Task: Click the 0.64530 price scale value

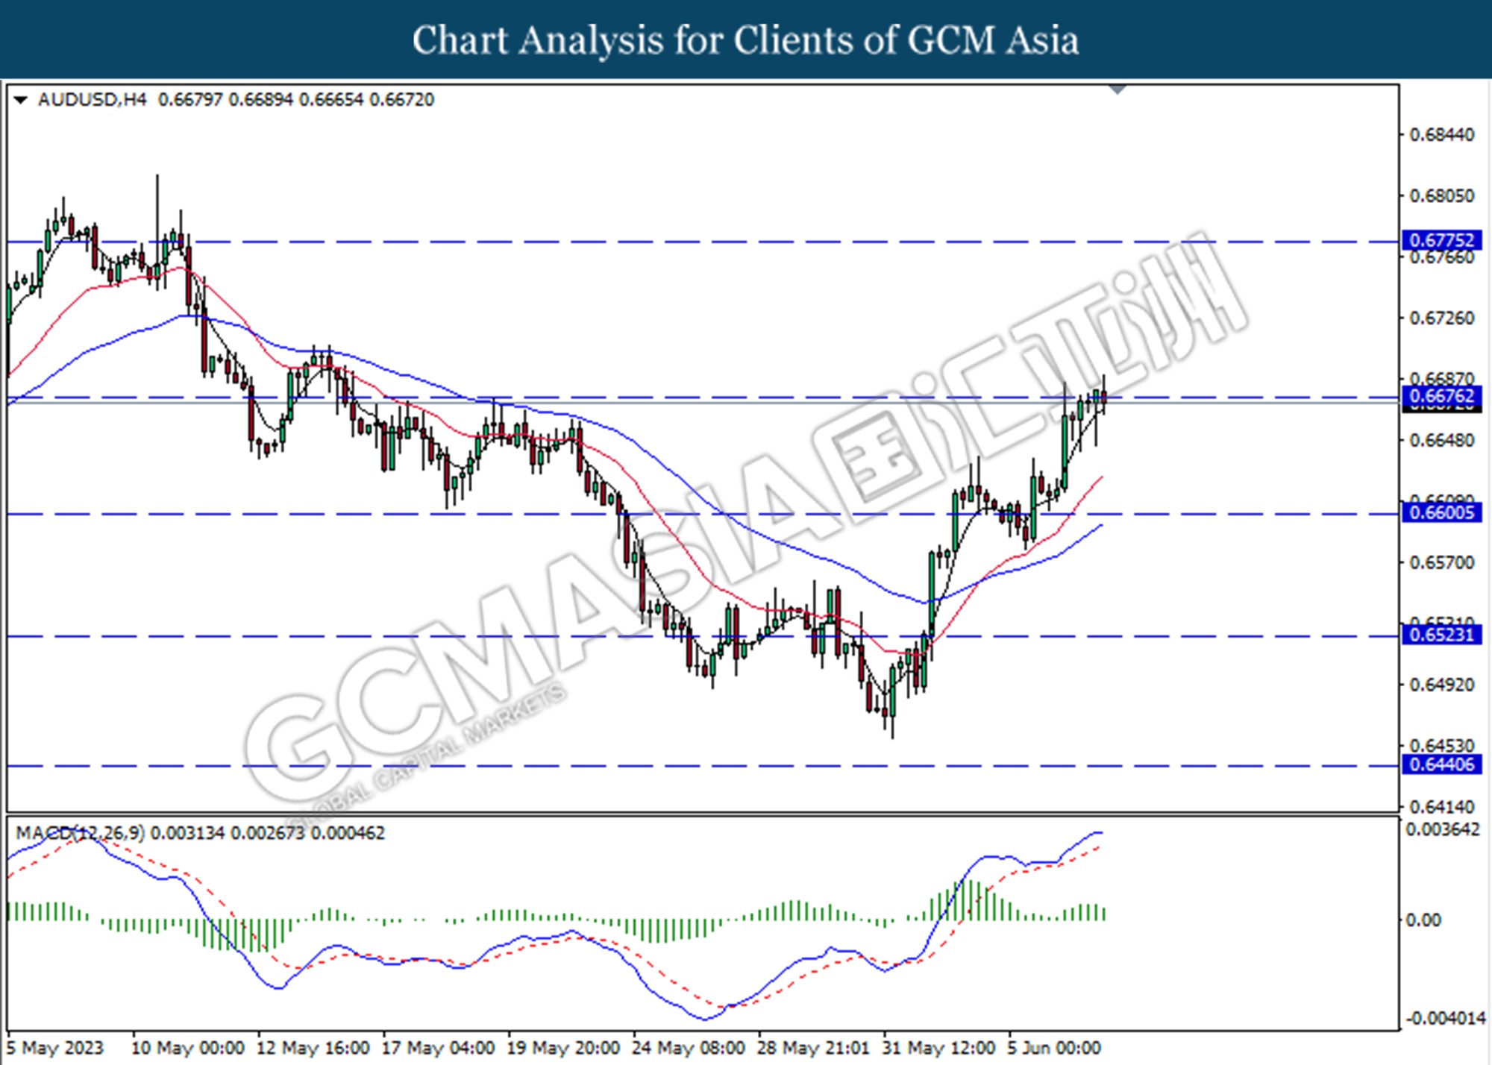Action: point(1441,746)
